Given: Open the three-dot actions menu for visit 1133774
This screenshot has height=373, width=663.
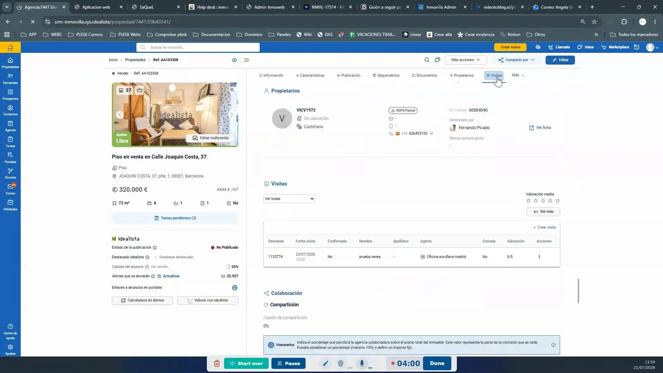Looking at the screenshot, I should 539,257.
